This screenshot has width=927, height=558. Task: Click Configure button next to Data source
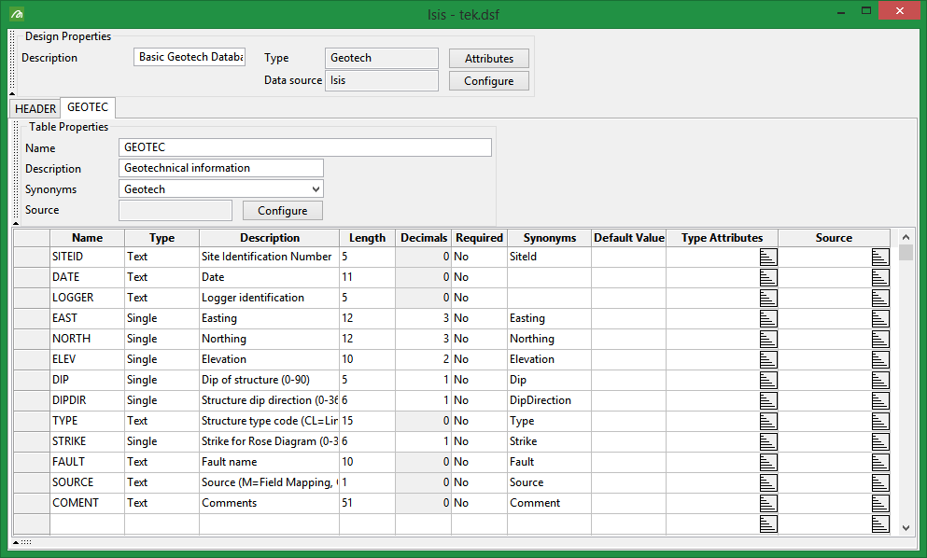pos(488,81)
